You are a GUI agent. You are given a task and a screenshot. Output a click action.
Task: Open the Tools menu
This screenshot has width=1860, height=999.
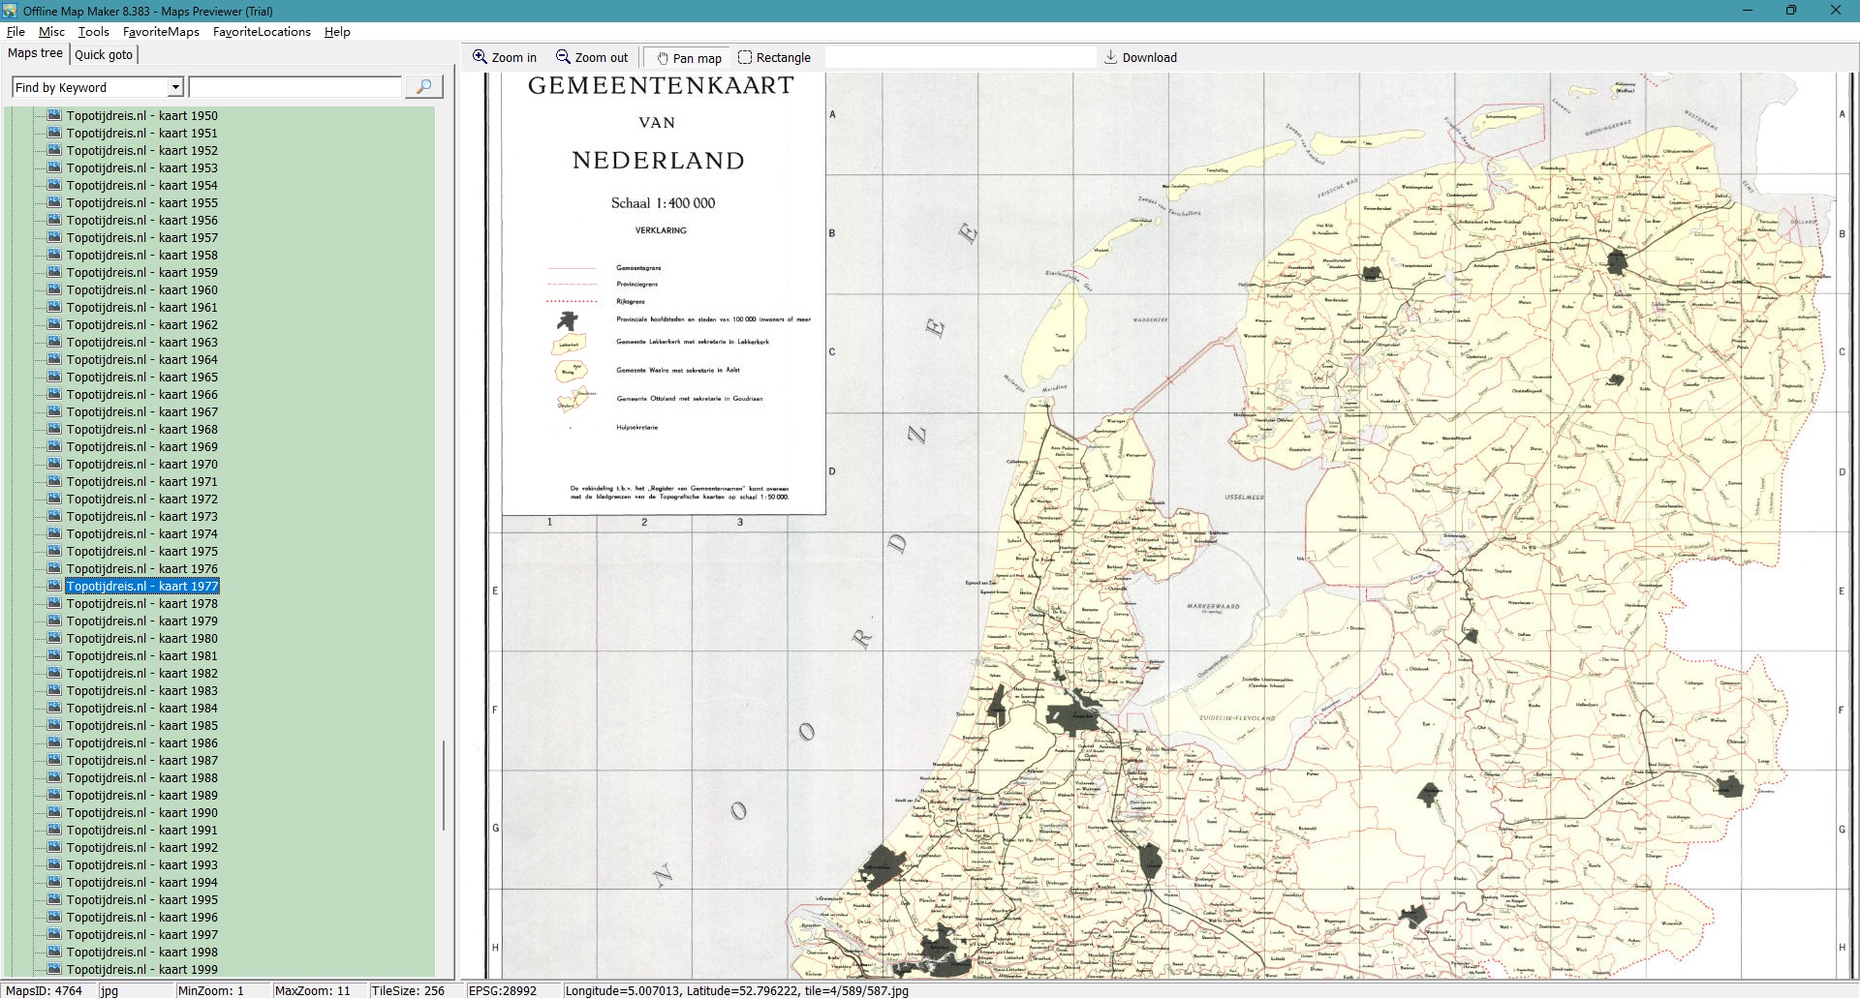point(93,32)
